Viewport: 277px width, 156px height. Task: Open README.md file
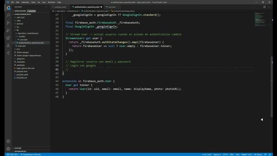coord(22,78)
